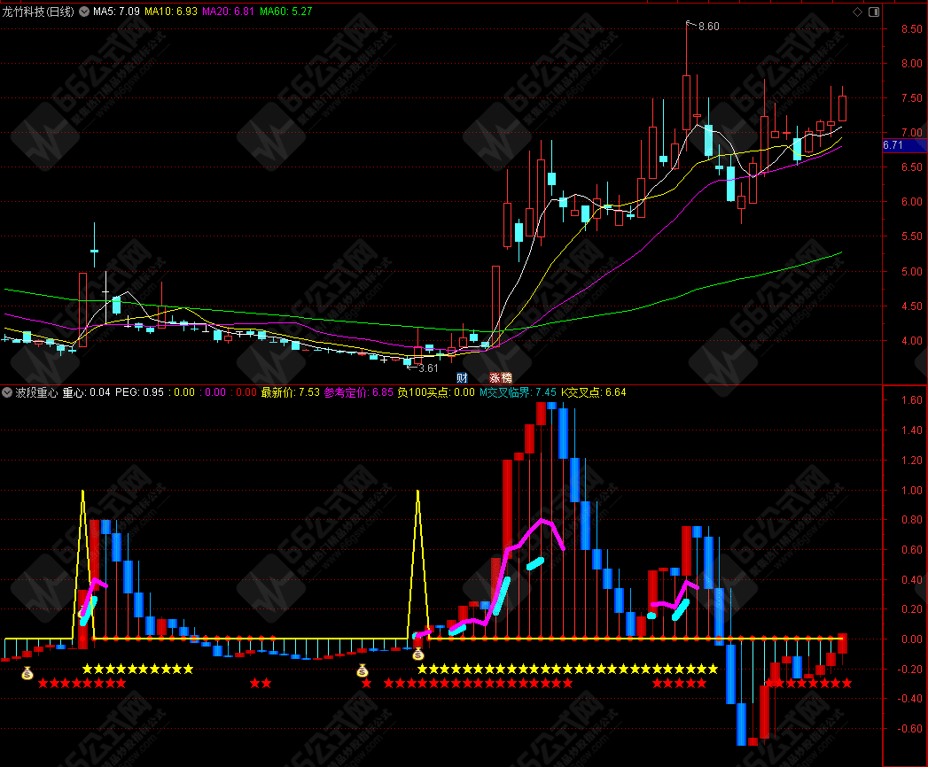Click the money bag icon under the second yellow spike
The height and width of the screenshot is (767, 928).
(x=417, y=654)
